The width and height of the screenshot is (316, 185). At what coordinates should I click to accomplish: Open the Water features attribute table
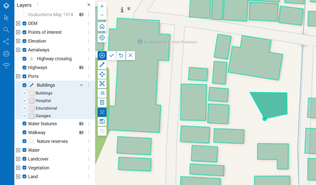click(x=81, y=124)
